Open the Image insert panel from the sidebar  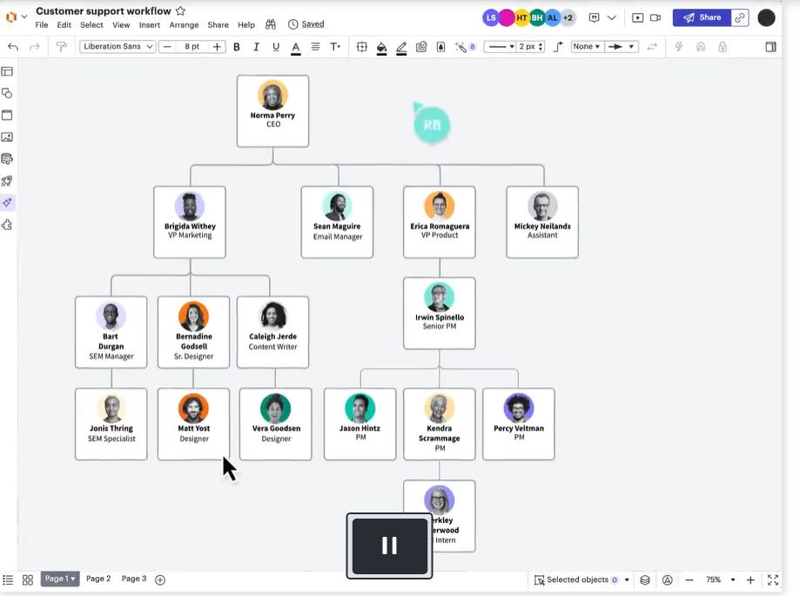point(8,137)
